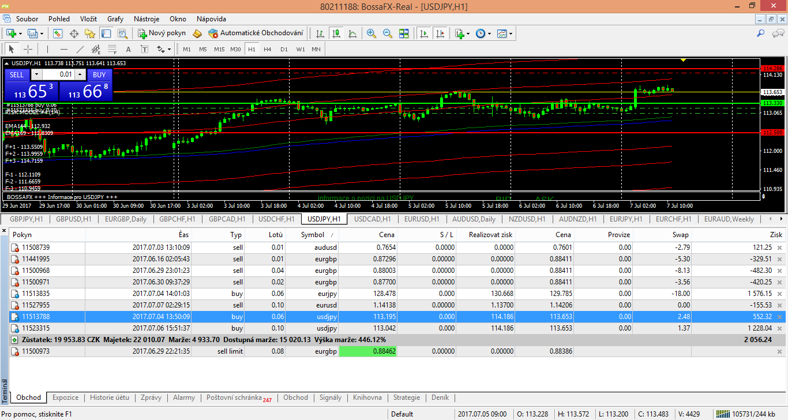This screenshot has width=788, height=420.
Task: Tile the chart windows
Action: pos(404,33)
